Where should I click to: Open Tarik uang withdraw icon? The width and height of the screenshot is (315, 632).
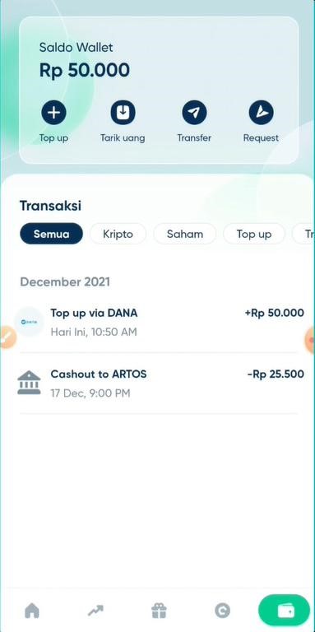(x=123, y=113)
